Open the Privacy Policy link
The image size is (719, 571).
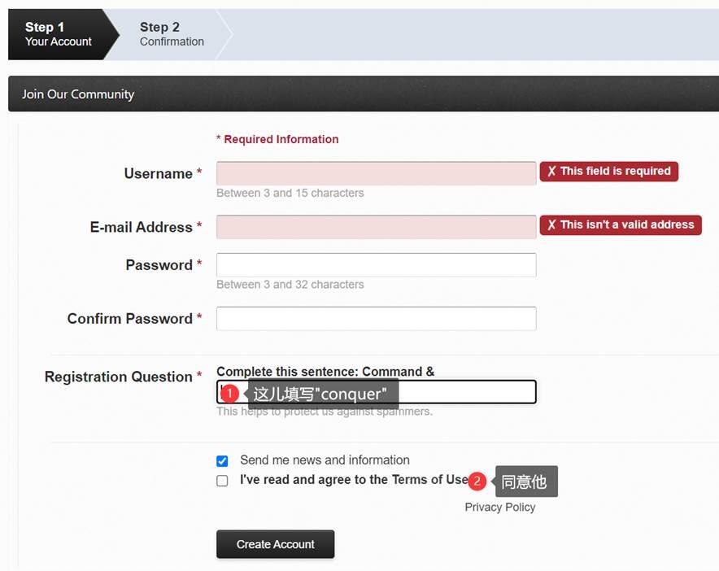click(499, 507)
